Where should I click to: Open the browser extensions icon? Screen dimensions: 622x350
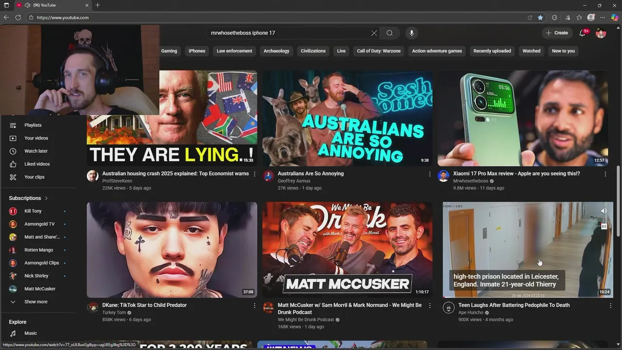554,17
